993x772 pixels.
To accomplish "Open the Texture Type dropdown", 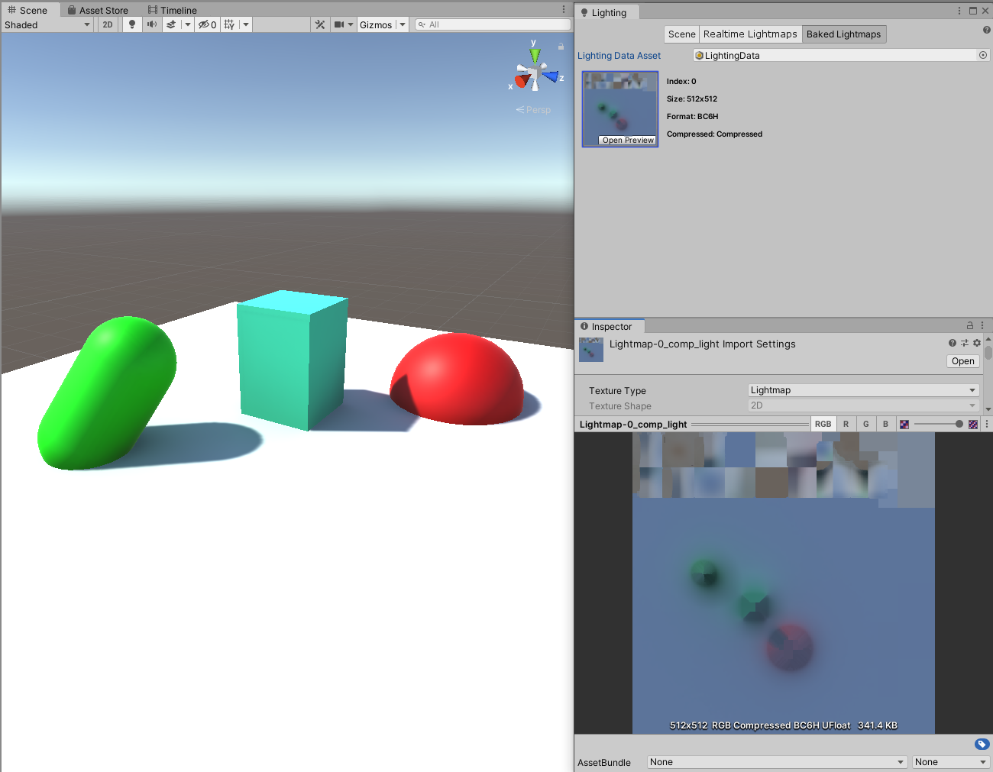I will tap(863, 390).
